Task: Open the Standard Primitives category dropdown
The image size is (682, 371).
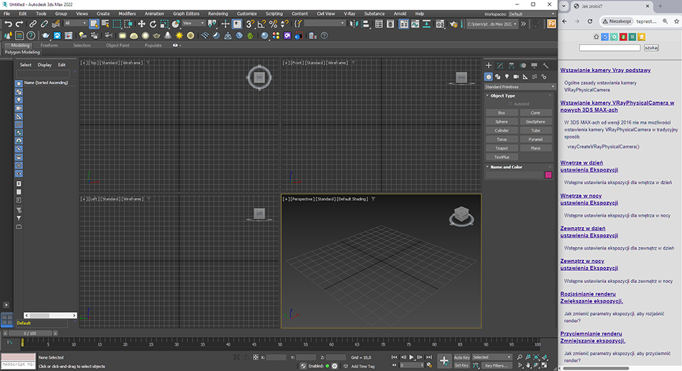Action: [x=520, y=87]
